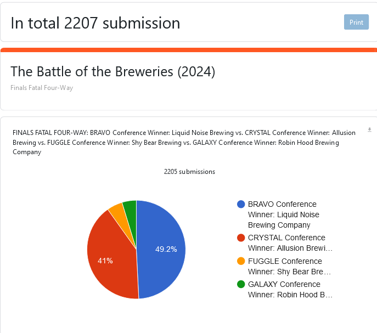377x333 pixels.
Task: Click "The Battle of the Breweries (2024)" title
Action: pos(112,71)
